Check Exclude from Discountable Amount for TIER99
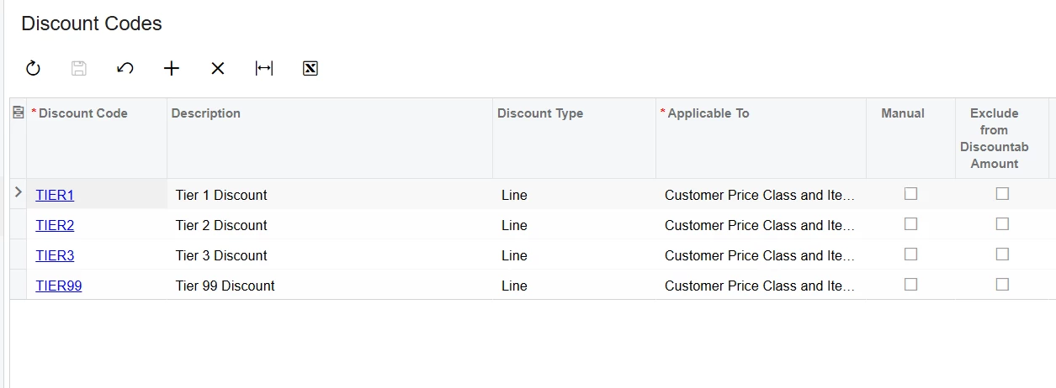The width and height of the screenshot is (1056, 388). tap(1002, 285)
